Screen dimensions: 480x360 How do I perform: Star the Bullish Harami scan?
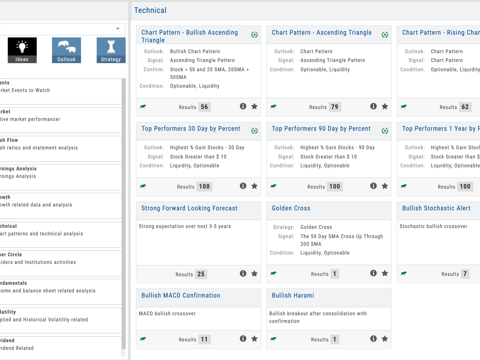point(385,339)
